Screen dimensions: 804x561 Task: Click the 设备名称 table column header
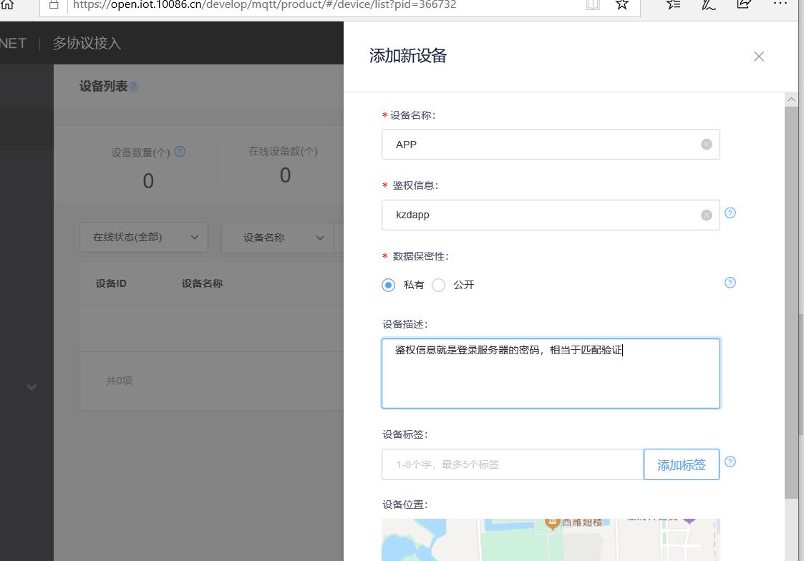[x=200, y=283]
